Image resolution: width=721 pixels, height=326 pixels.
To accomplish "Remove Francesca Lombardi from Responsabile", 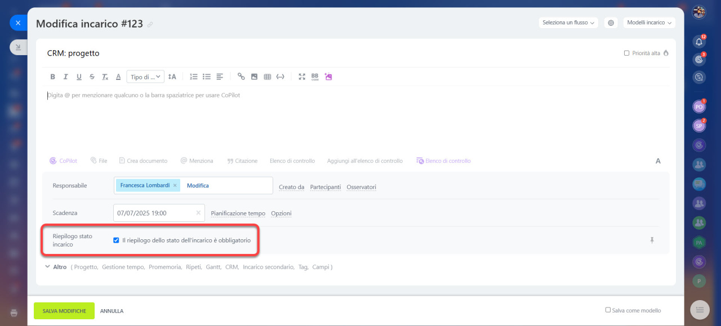I will [x=175, y=185].
